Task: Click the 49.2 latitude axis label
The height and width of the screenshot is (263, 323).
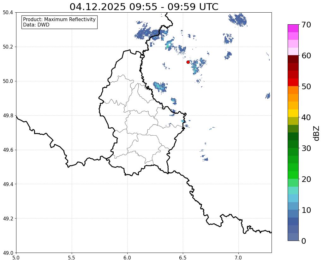Action: [x=8, y=219]
